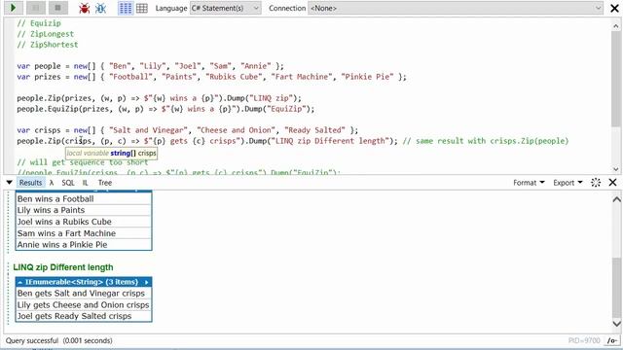Click the 'var people' declaration line
The image size is (623, 350).
(x=150, y=66)
